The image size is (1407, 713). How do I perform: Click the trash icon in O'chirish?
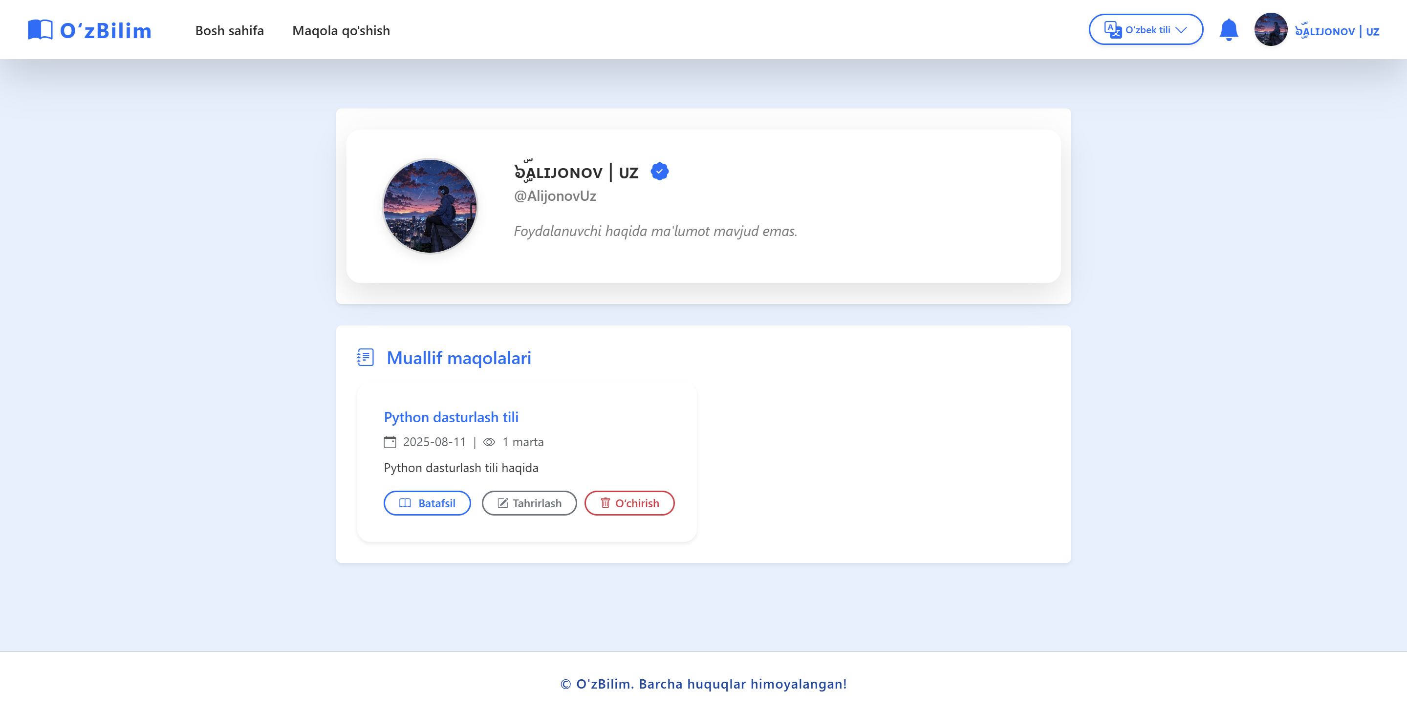pos(605,503)
